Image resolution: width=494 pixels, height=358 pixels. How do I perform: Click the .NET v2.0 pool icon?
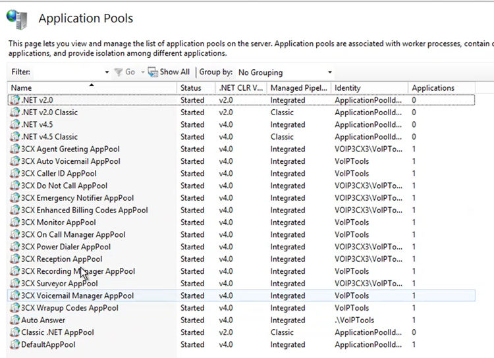click(14, 100)
